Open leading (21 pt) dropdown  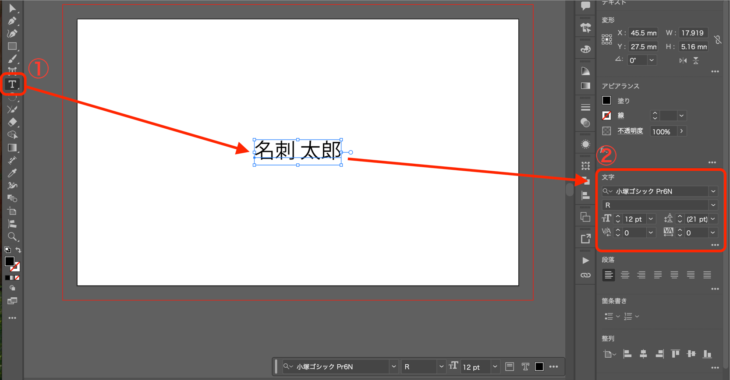713,219
